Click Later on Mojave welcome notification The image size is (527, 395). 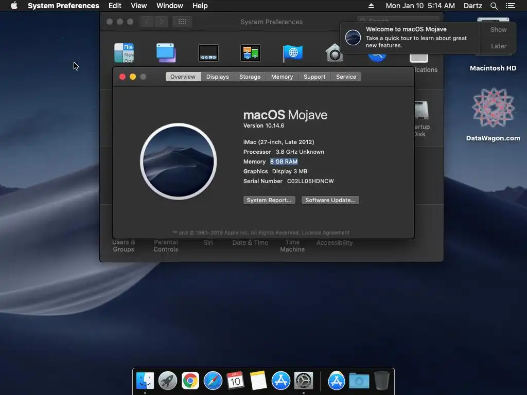[498, 46]
